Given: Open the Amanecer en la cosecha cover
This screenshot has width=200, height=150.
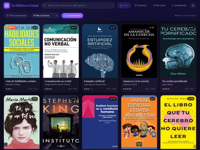Looking at the screenshot, I should click(139, 51).
